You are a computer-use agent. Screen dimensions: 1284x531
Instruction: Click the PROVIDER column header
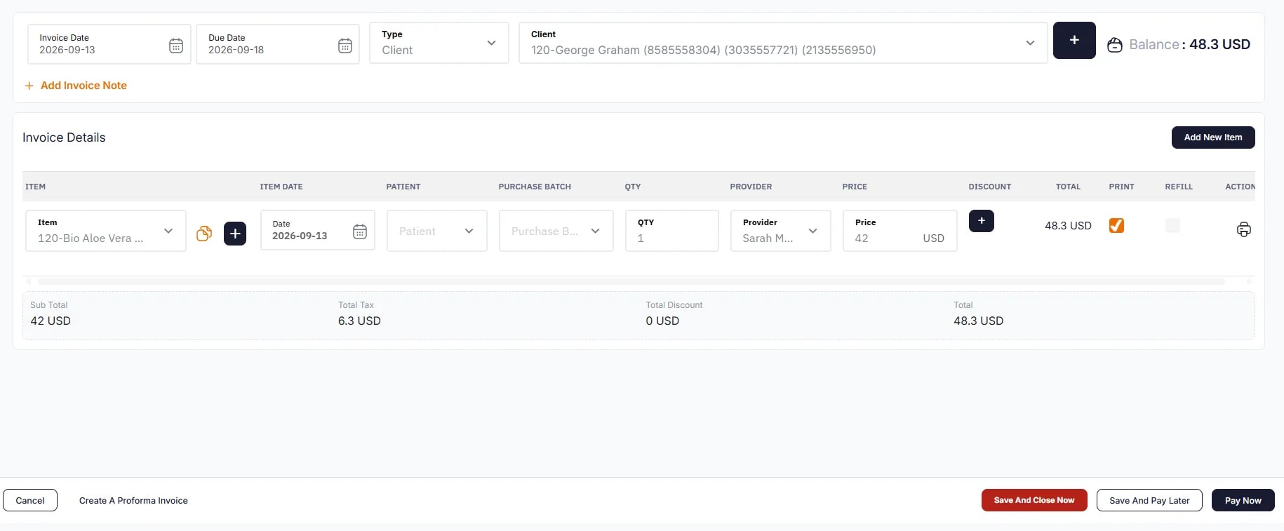[751, 187]
